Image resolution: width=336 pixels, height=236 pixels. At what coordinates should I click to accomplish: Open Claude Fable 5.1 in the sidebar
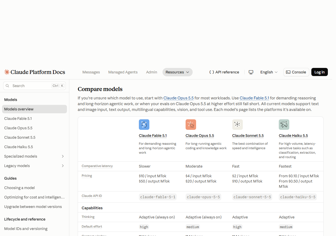[x=34, y=119]
